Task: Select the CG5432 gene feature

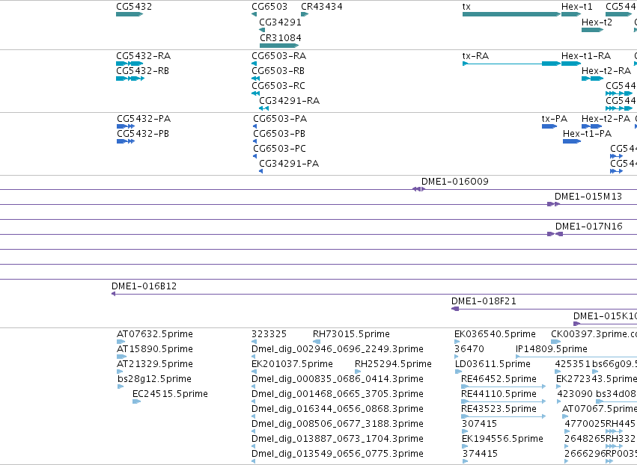Action: point(129,14)
